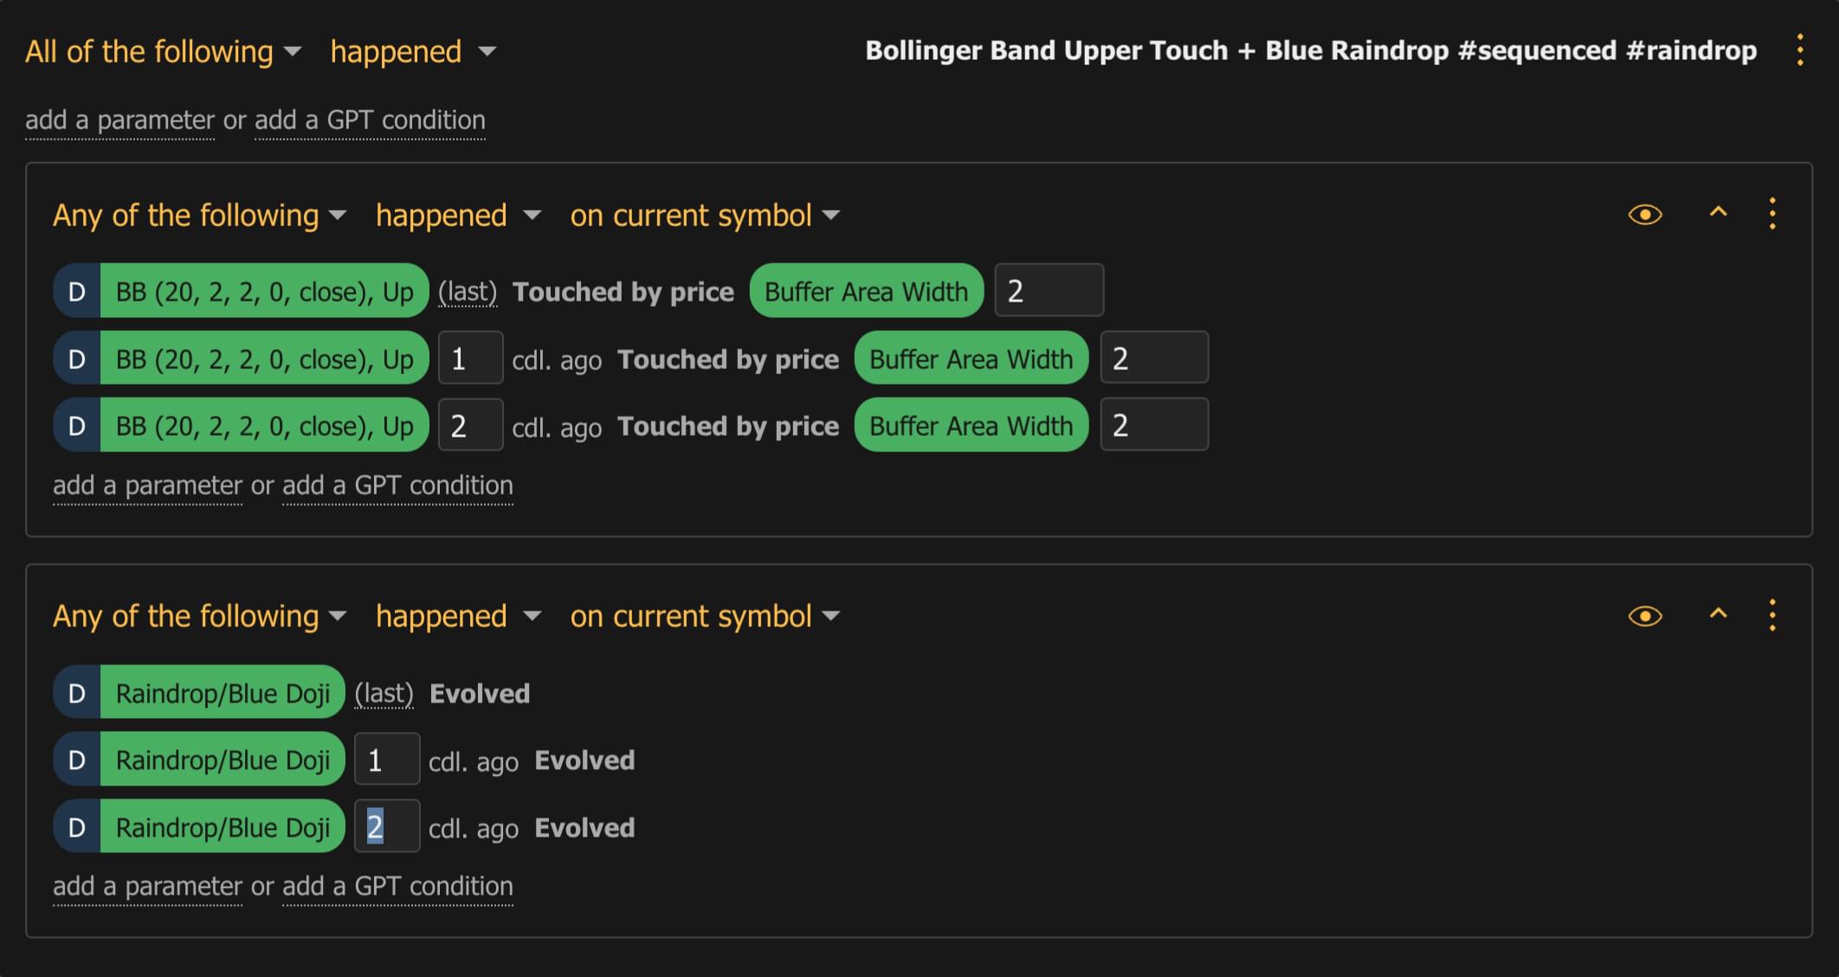This screenshot has height=977, width=1839.
Task: Open the three-dot menu of the Raindrop conditions group
Action: 1771,615
